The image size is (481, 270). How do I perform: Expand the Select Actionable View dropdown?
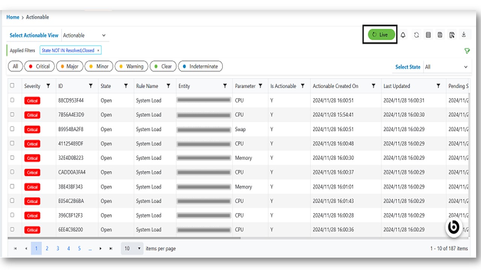(x=85, y=35)
